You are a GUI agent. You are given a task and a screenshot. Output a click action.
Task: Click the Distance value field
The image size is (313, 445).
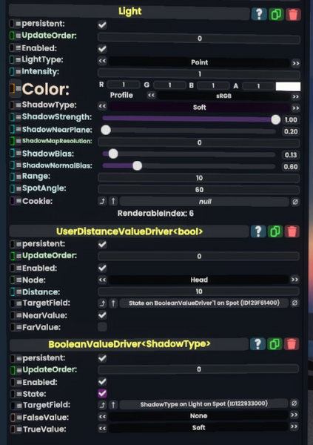click(198, 291)
